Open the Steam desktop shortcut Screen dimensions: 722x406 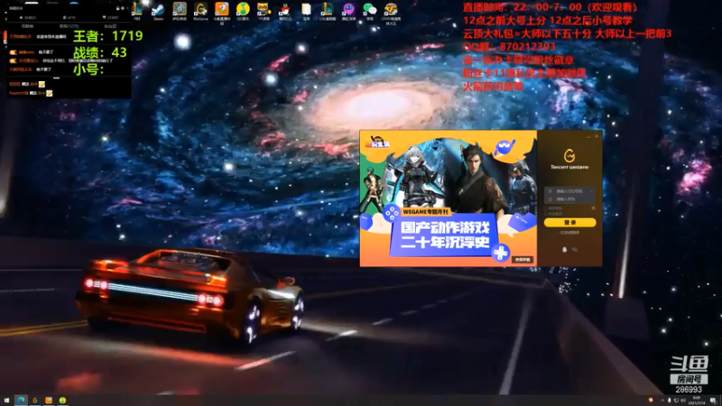(159, 11)
